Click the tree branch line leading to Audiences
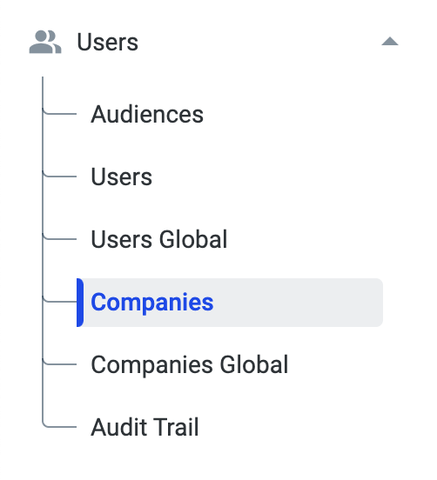437x480 pixels. click(x=60, y=114)
